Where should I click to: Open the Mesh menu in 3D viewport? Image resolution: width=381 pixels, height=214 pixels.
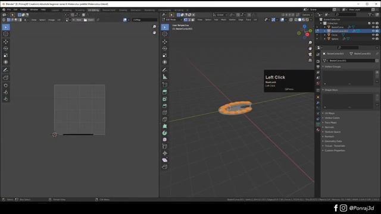(224, 20)
